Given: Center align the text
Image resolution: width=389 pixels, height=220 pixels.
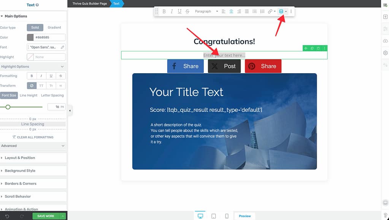Looking at the screenshot, I should click(231, 11).
